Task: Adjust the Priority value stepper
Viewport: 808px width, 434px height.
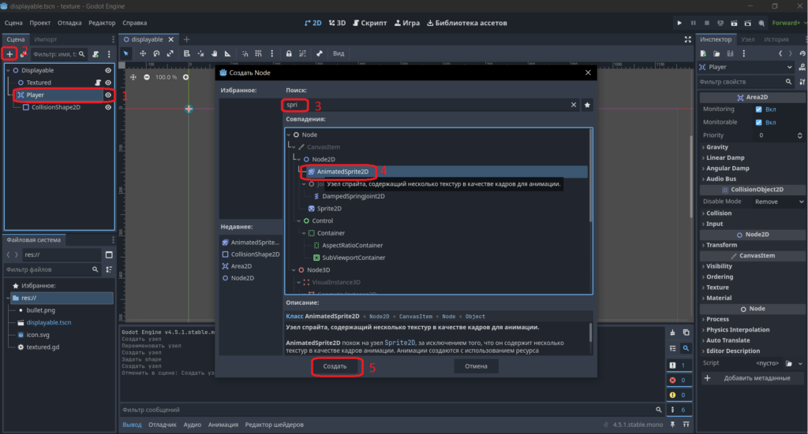Action: point(800,135)
